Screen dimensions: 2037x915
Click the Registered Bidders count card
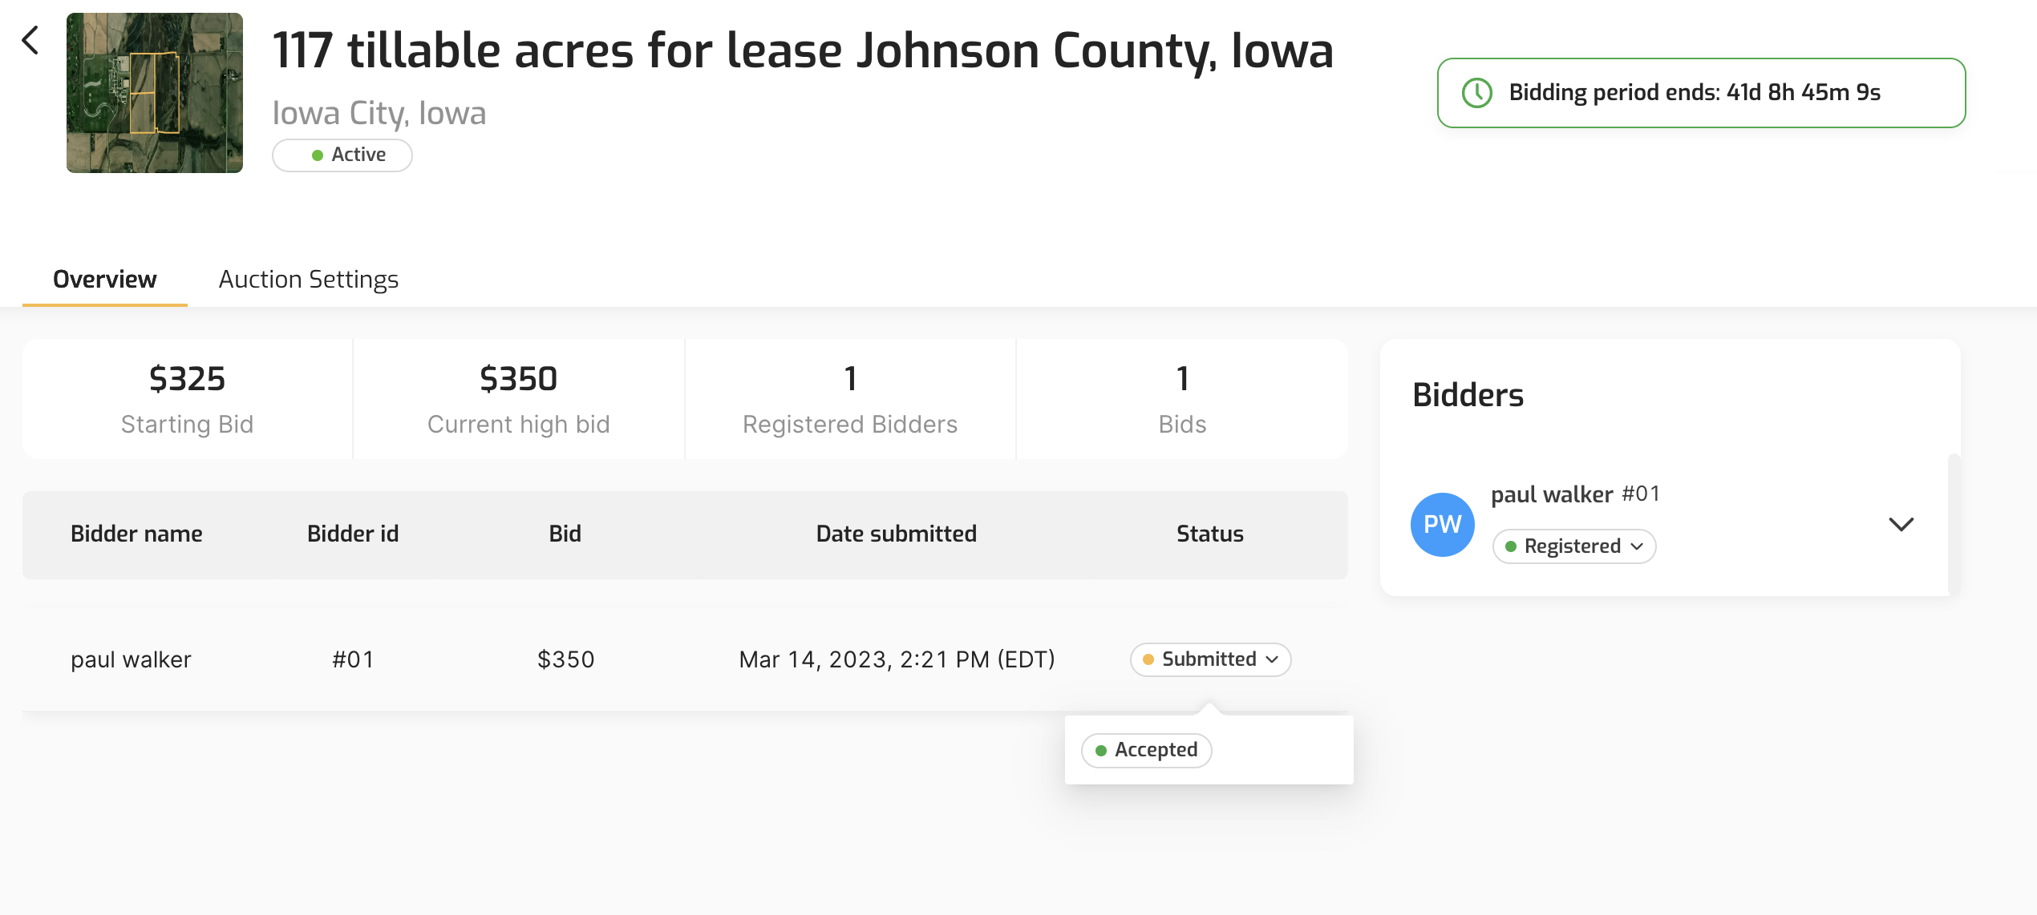point(850,399)
